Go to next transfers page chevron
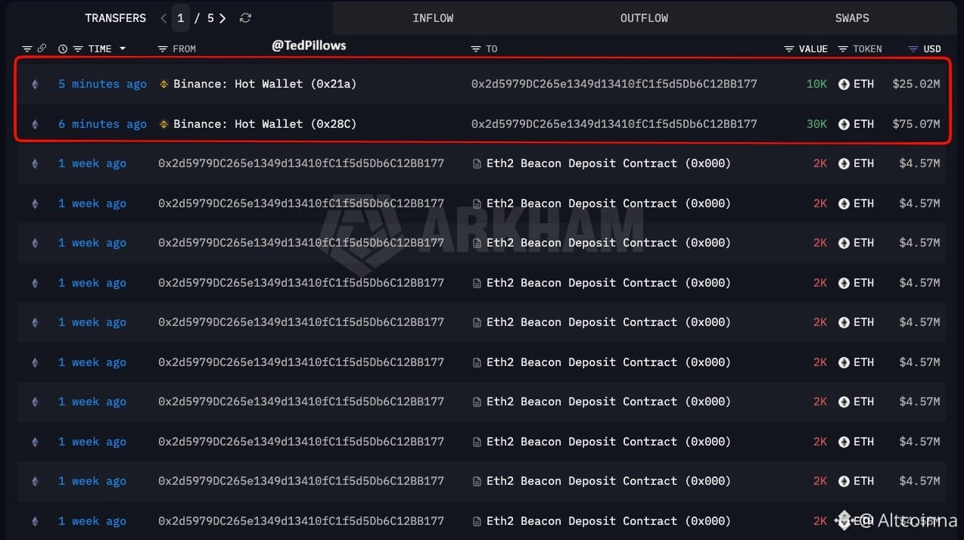 tap(222, 18)
